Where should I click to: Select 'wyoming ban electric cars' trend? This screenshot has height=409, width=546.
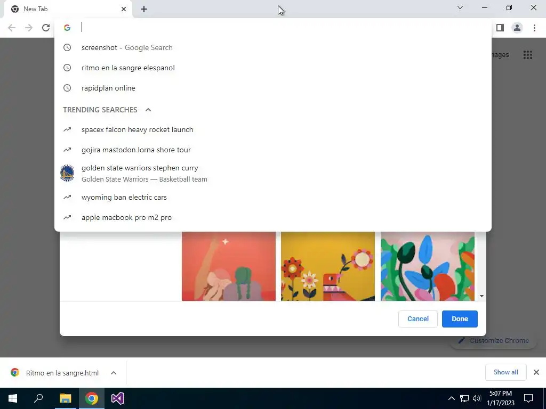tap(273, 197)
